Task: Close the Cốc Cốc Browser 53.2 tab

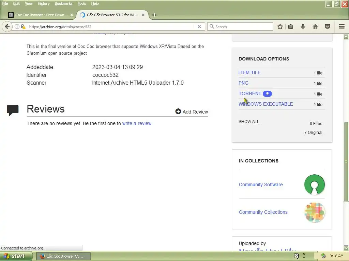Action: (x=143, y=15)
